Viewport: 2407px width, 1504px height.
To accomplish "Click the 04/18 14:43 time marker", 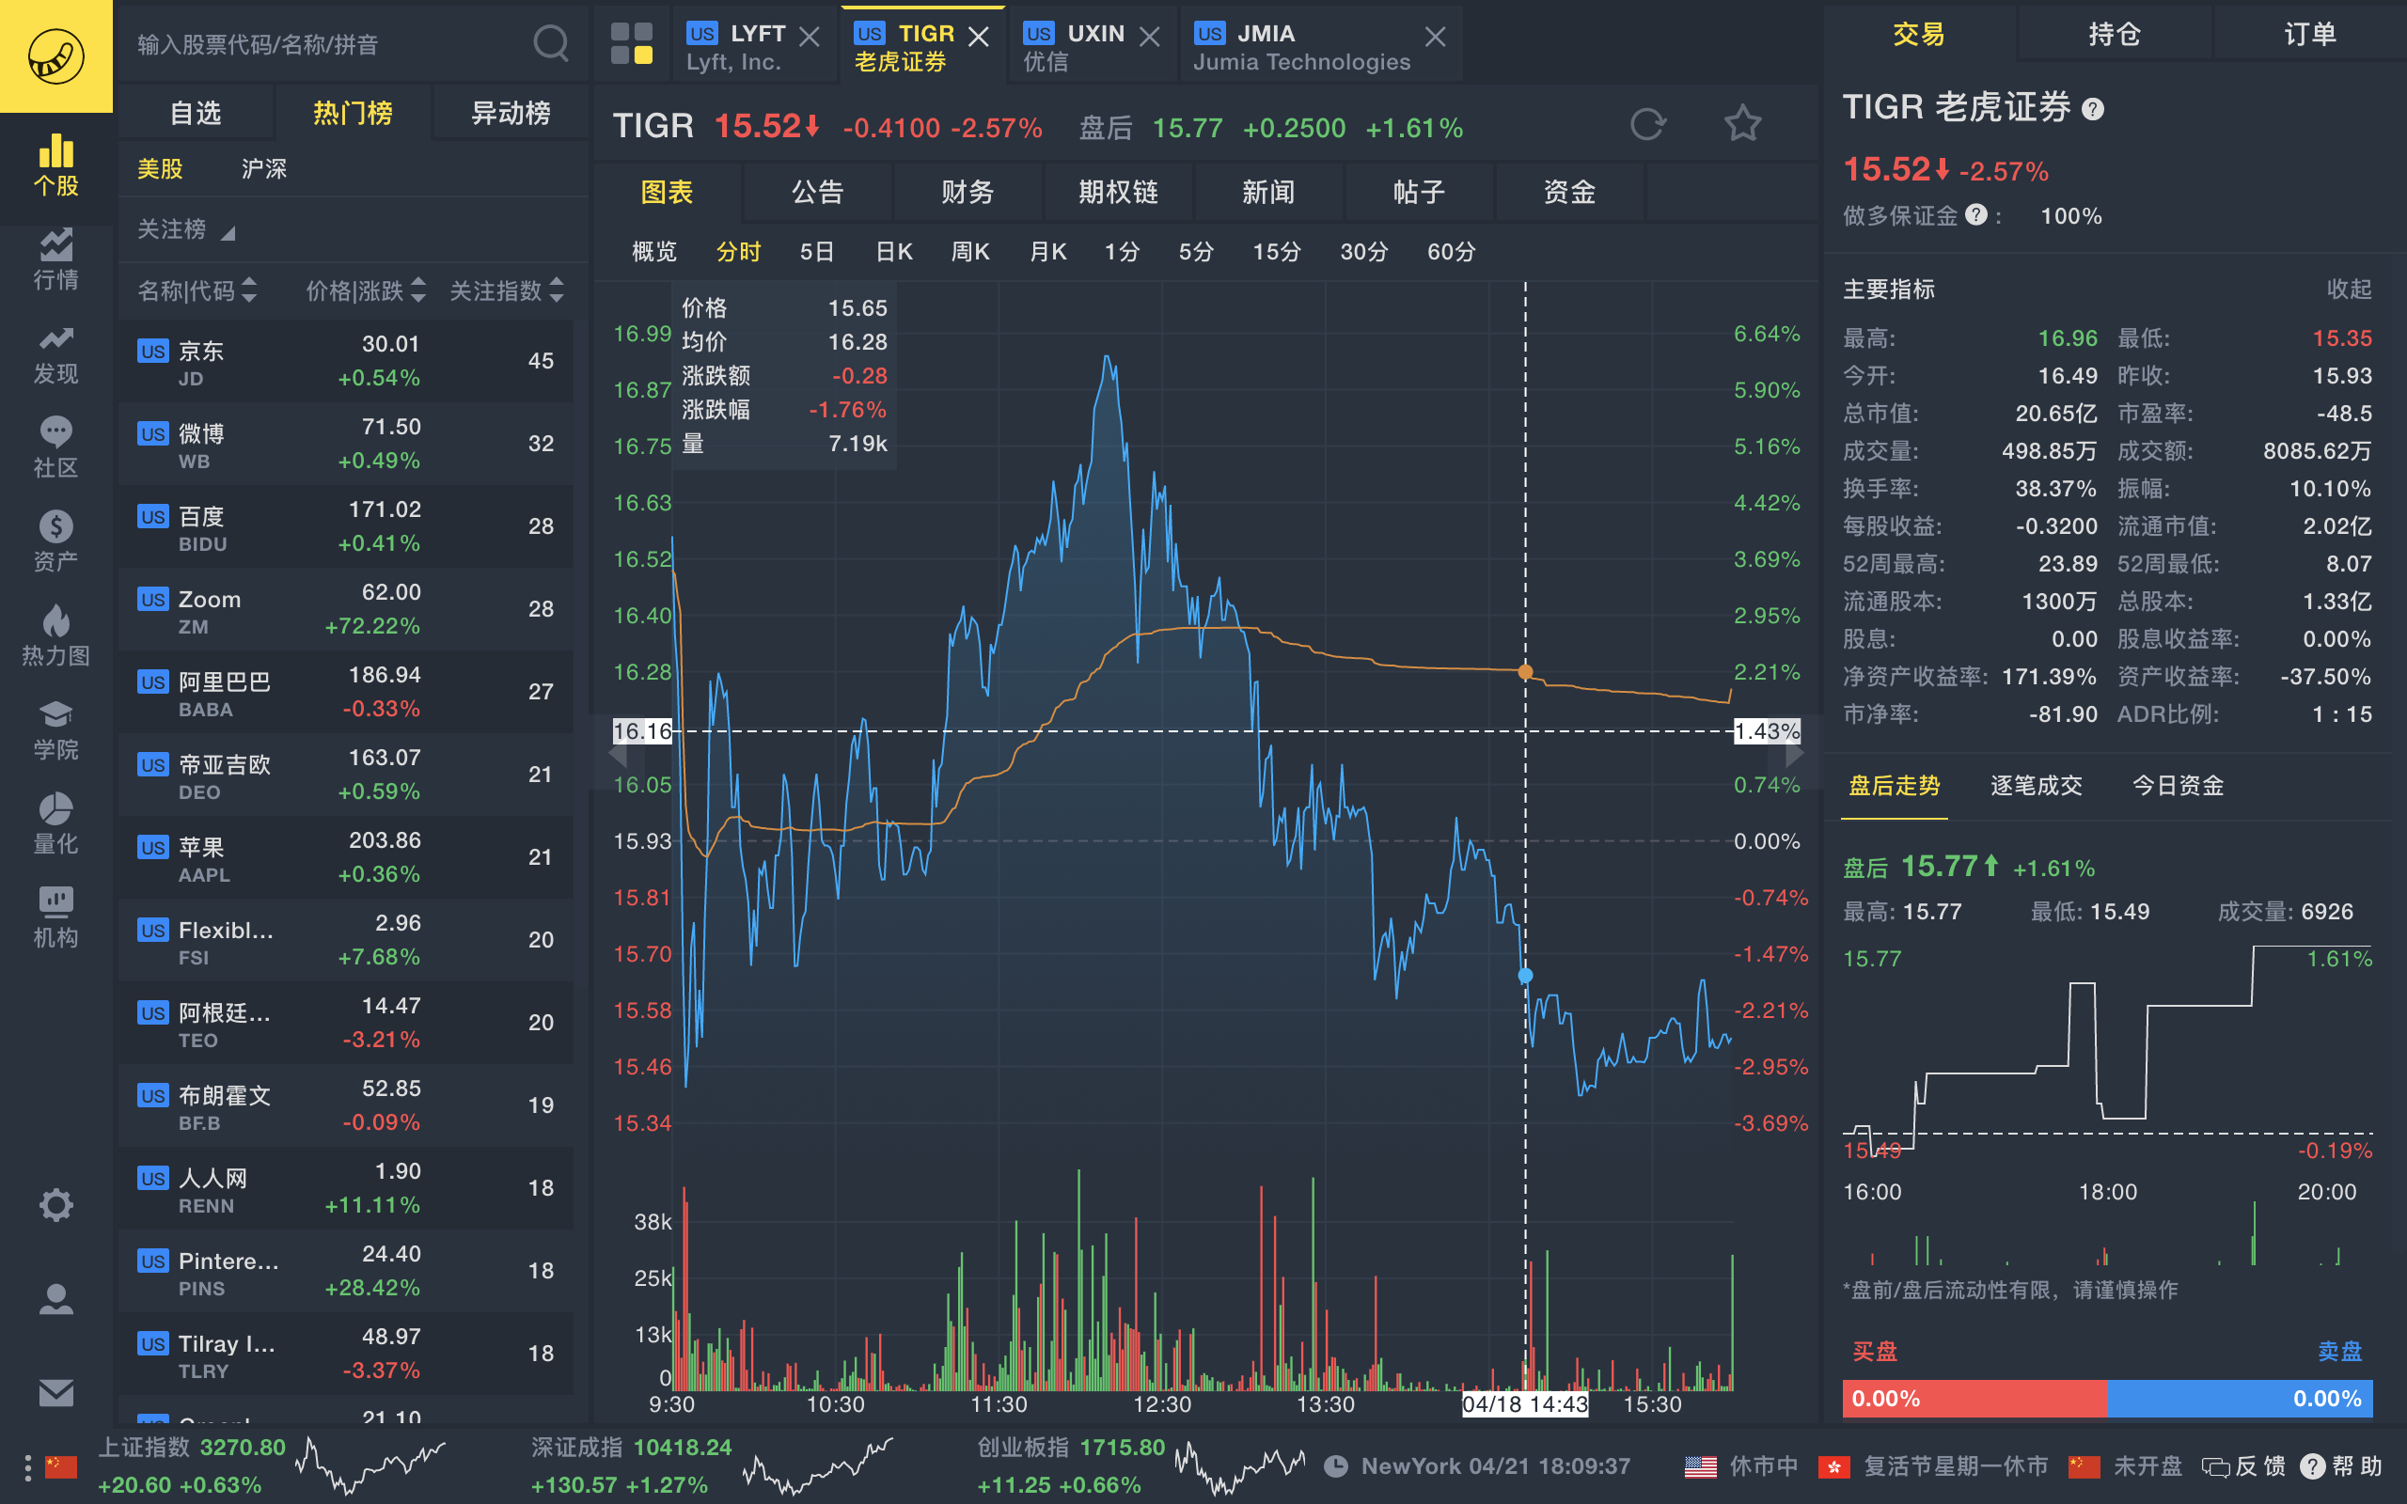I will 1525,1404.
